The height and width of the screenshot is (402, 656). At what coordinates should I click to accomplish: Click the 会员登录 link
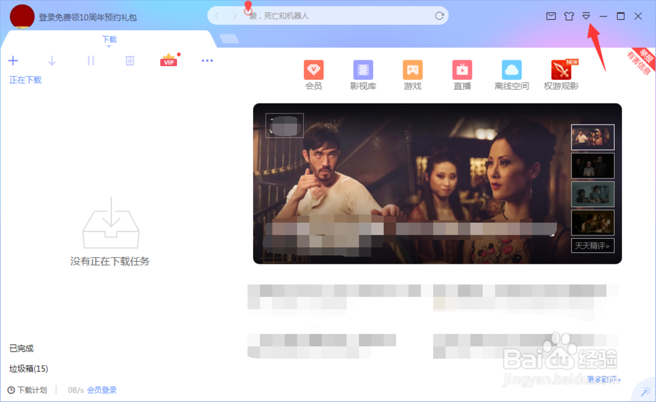102,390
